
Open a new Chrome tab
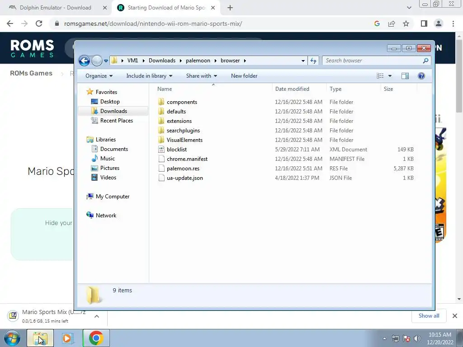tap(230, 8)
